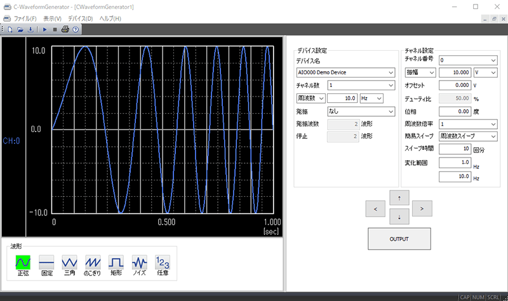Click the OUTPUT button
Screen dimensions: 508x301
(x=399, y=239)
